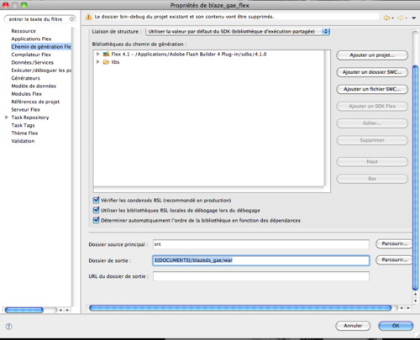Select Task Tags in the sidebar
Screen dimensions: 420x340
pos(23,125)
